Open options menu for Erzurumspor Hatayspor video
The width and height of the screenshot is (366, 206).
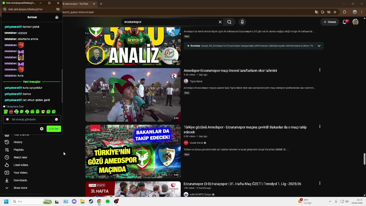tap(320, 183)
